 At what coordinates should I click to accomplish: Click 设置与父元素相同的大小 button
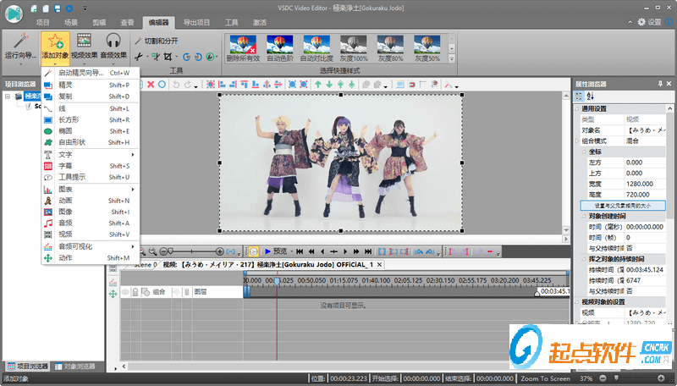click(x=623, y=205)
